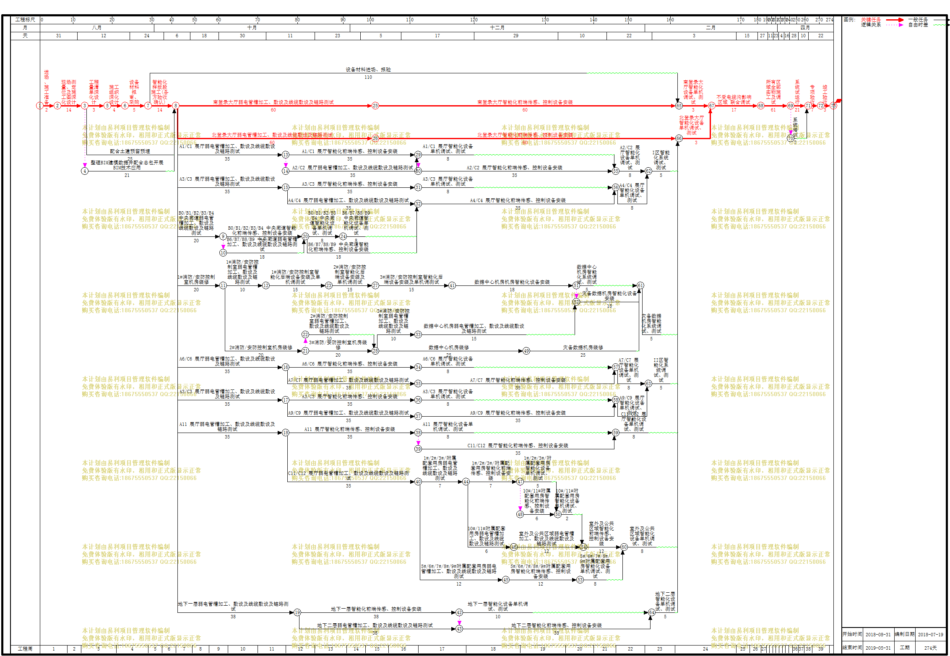
Task: Select 'A11 展厅智能化前端传感、控制设备安装' label
Action: 350,429
